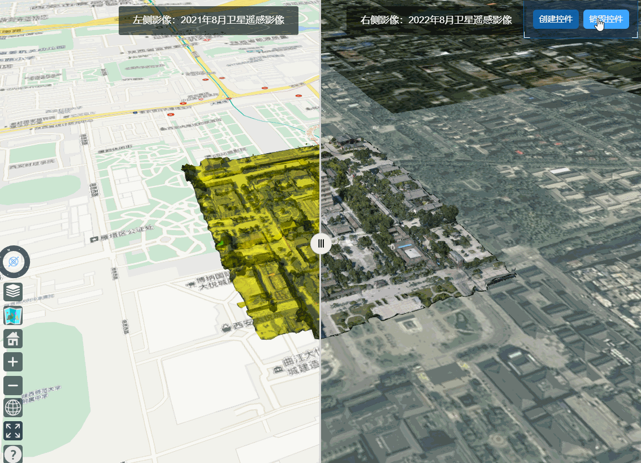The image size is (641, 463).
Task: Click the left image label 2021年8月卫星遥感影像
Action: coord(208,20)
